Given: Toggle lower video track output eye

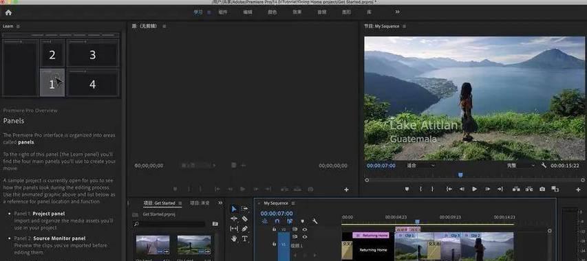Looking at the screenshot, I should [x=305, y=237].
